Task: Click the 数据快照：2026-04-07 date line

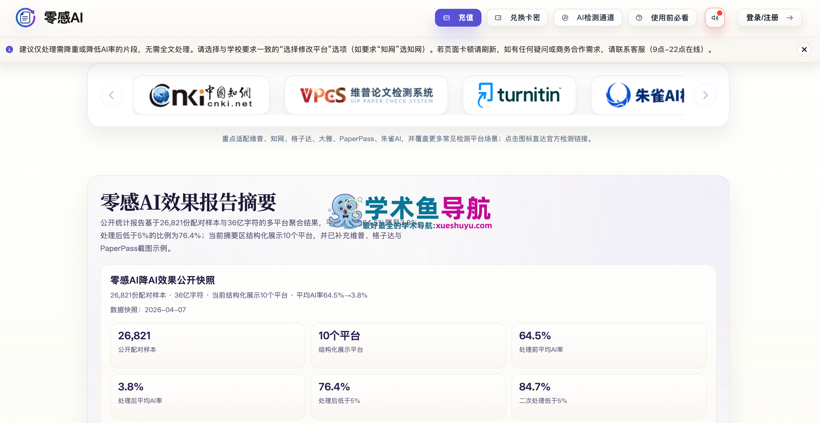Action: [148, 310]
